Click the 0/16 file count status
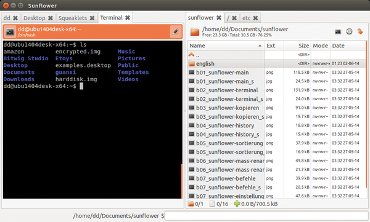 tap(219, 204)
